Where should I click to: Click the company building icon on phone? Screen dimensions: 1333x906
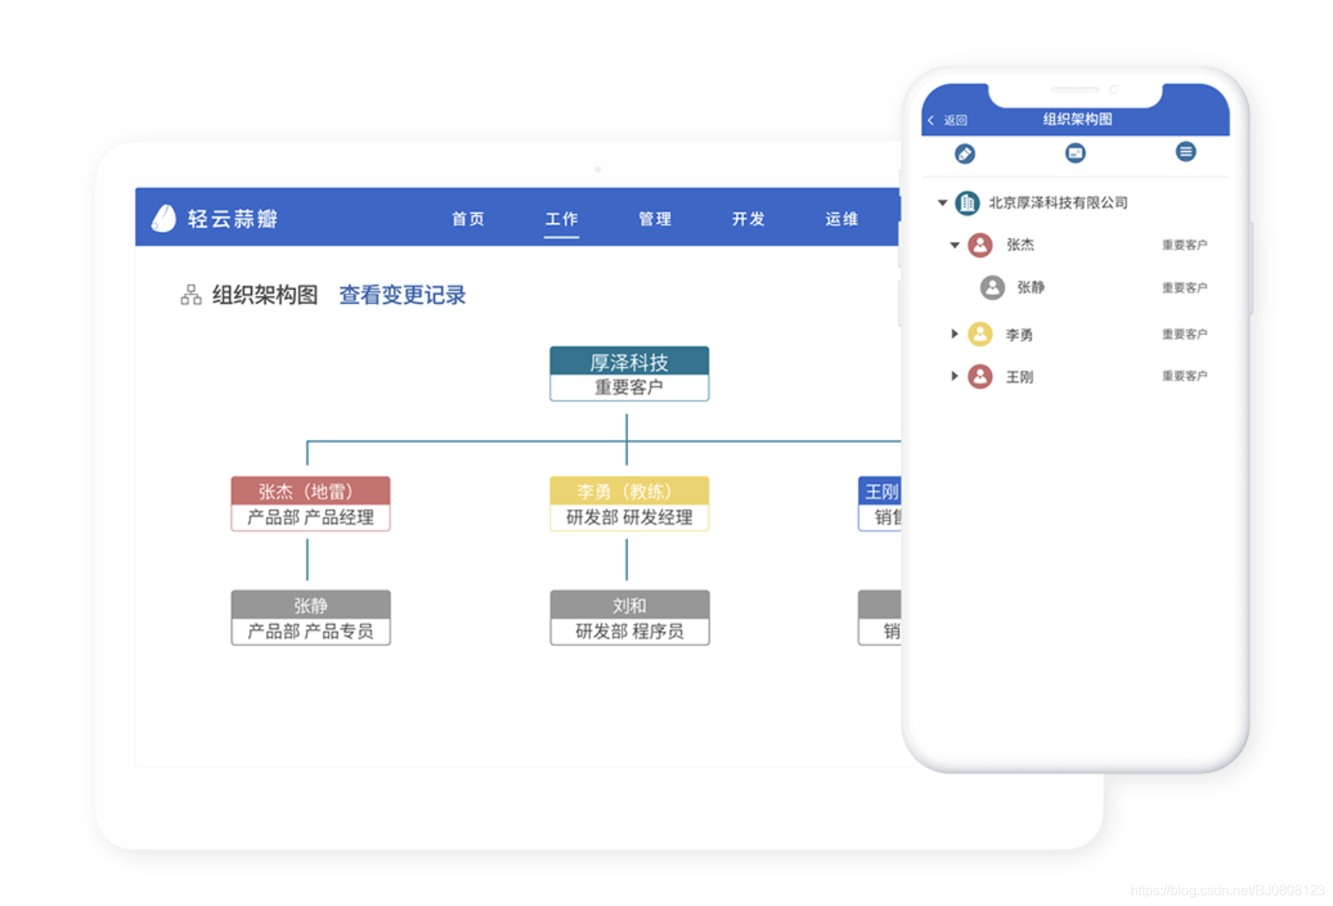point(968,202)
